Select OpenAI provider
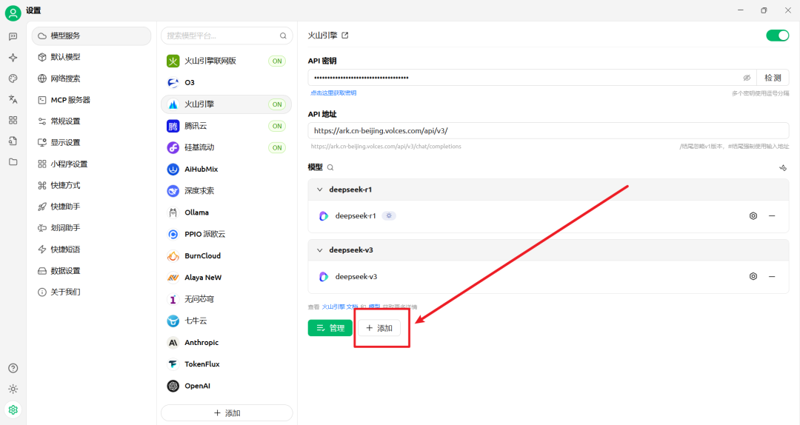Image resolution: width=800 pixels, height=425 pixels. click(x=227, y=386)
